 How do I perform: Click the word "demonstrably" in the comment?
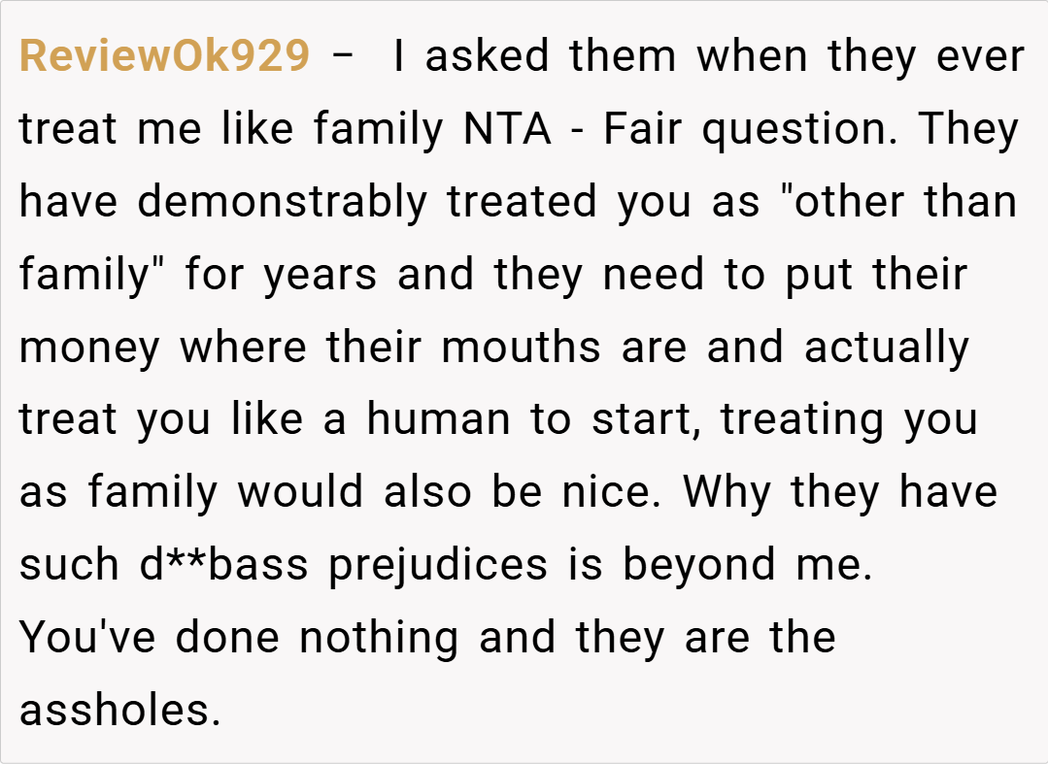pyautogui.click(x=282, y=203)
